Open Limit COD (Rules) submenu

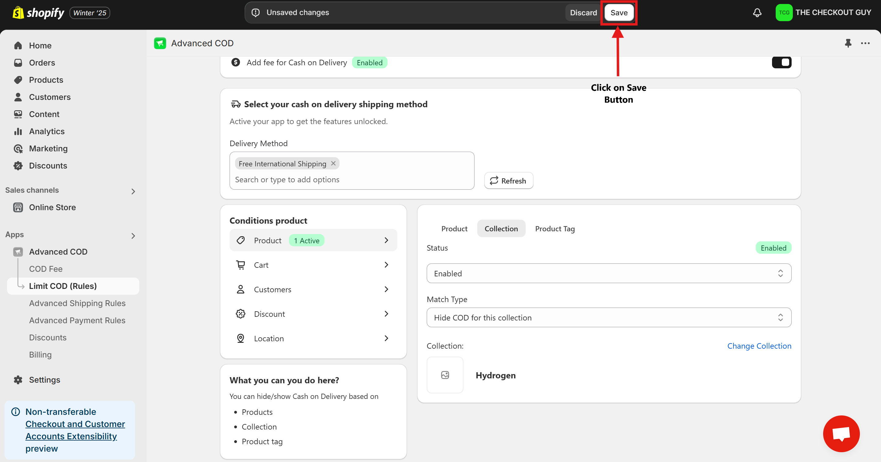pos(73,286)
